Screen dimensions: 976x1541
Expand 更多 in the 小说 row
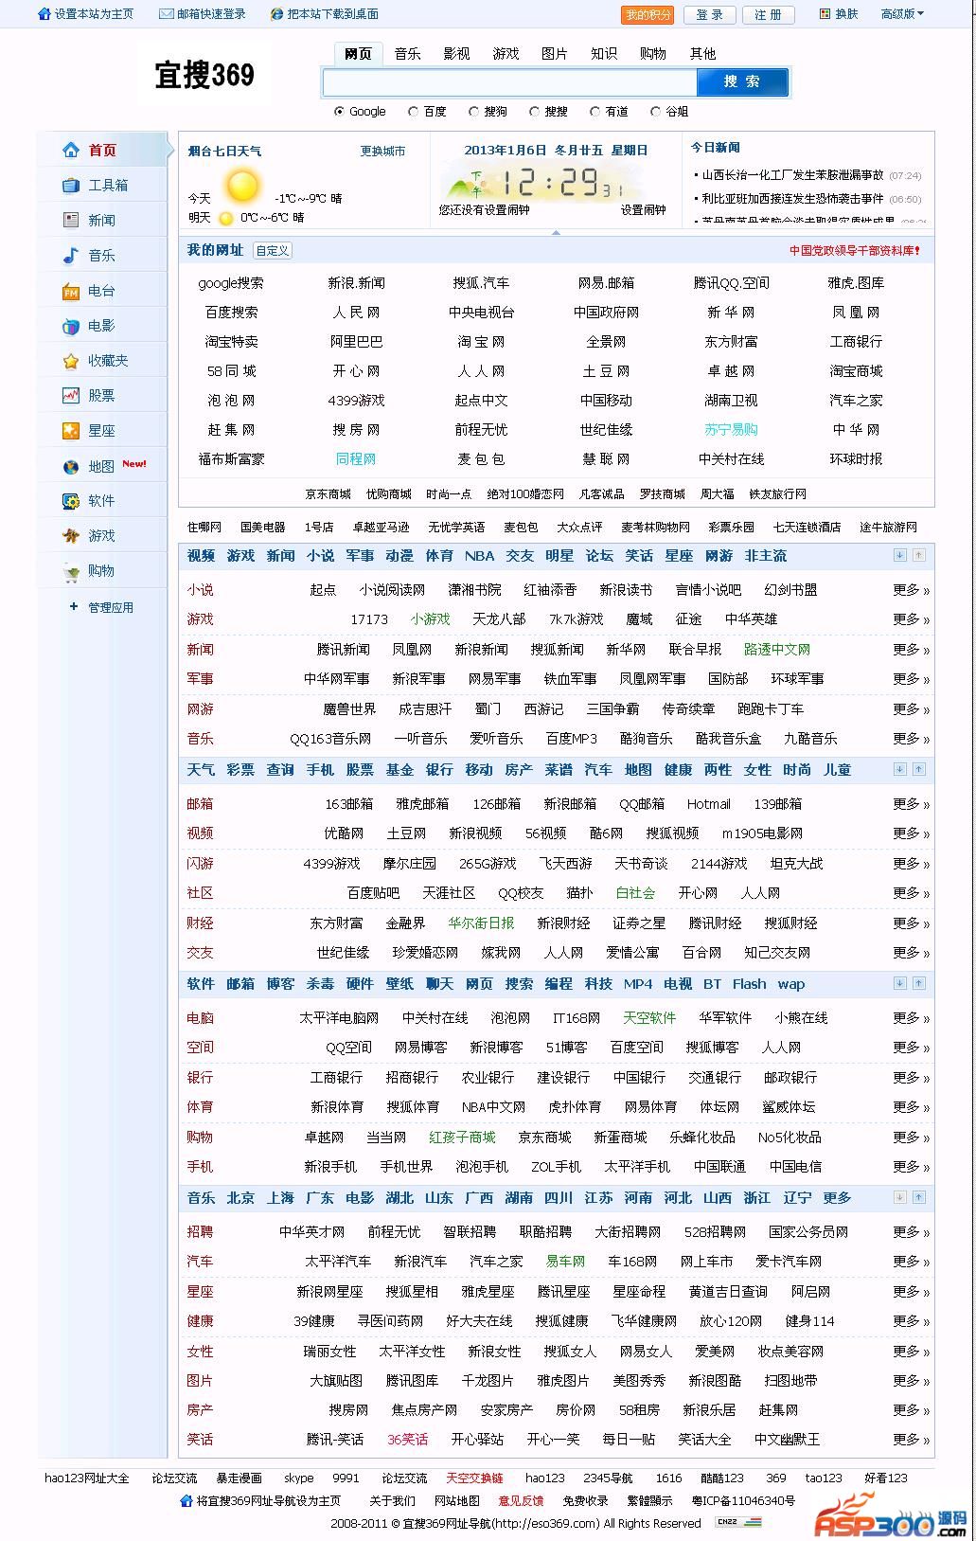(x=911, y=590)
